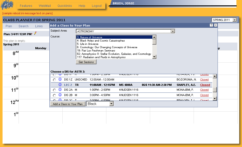Click the Add a Class to Your Plan button

coord(68,104)
